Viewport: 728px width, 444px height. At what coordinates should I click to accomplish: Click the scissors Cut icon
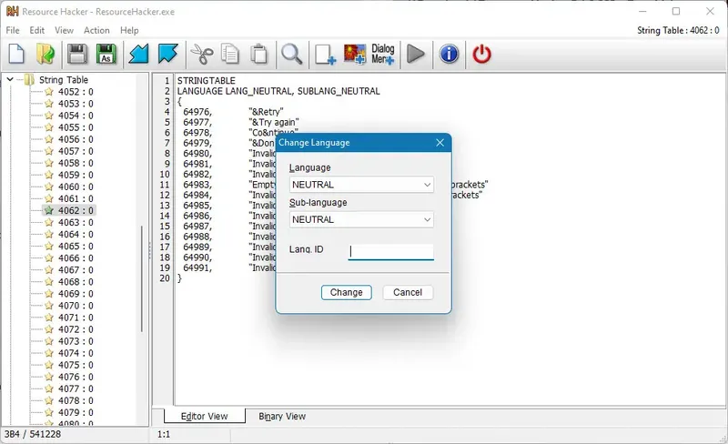(201, 54)
